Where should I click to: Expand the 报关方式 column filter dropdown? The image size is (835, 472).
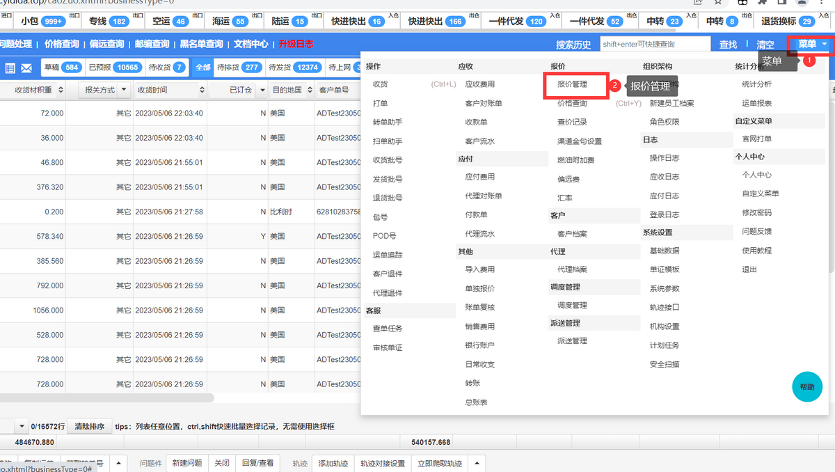[124, 90]
